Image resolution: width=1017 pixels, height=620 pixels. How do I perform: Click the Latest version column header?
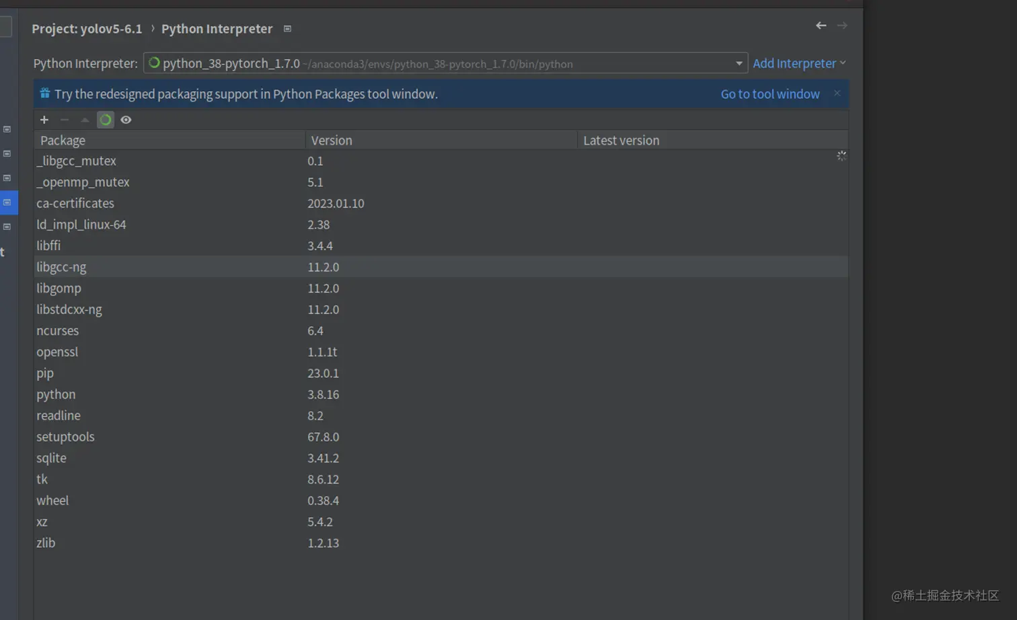pos(712,140)
